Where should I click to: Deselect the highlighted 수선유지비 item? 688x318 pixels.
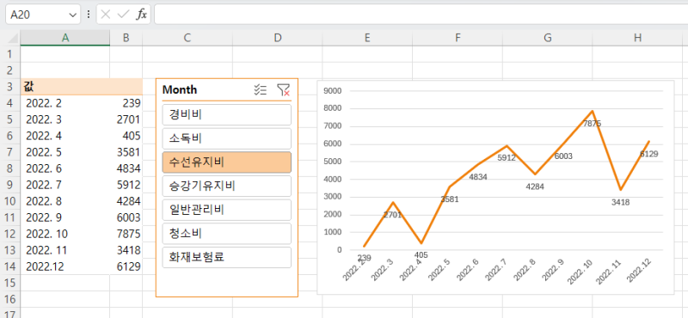(x=227, y=162)
